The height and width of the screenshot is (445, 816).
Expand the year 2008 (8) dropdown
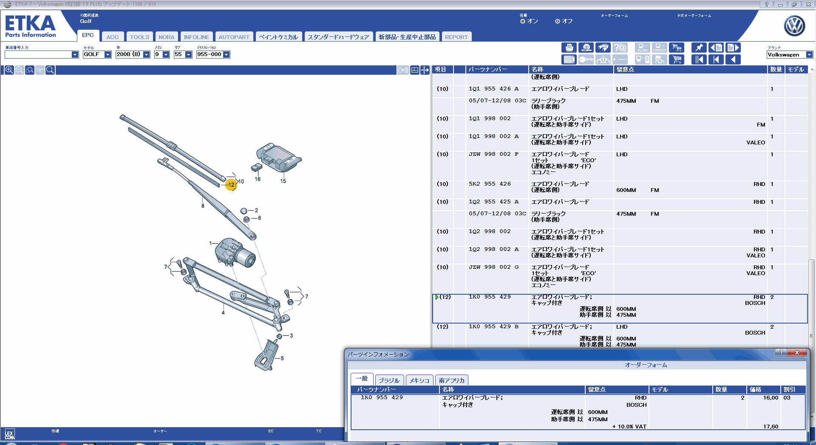(x=147, y=55)
